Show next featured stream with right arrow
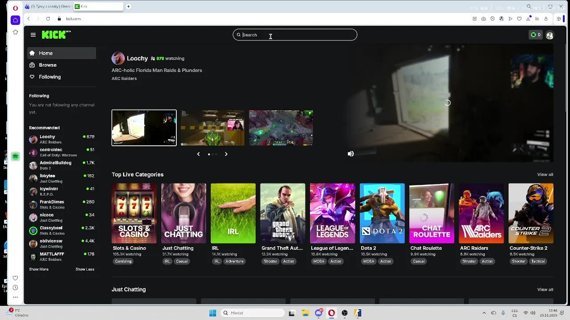 tap(226, 154)
